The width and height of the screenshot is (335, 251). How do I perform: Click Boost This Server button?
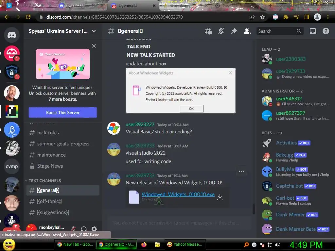coord(63,112)
